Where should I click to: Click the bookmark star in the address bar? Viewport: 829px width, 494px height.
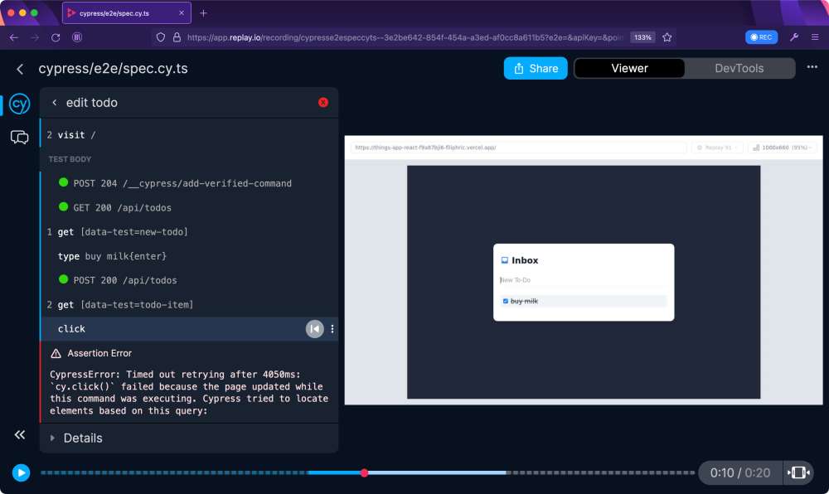pos(666,36)
